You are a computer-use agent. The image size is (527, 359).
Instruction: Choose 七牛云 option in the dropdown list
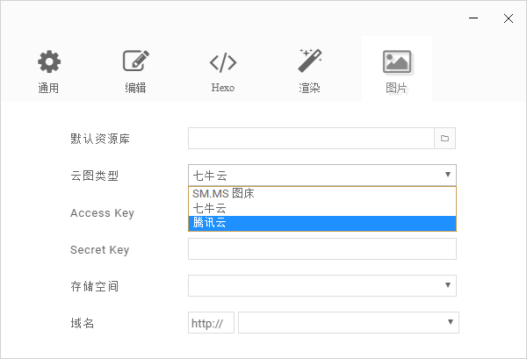pyautogui.click(x=209, y=209)
